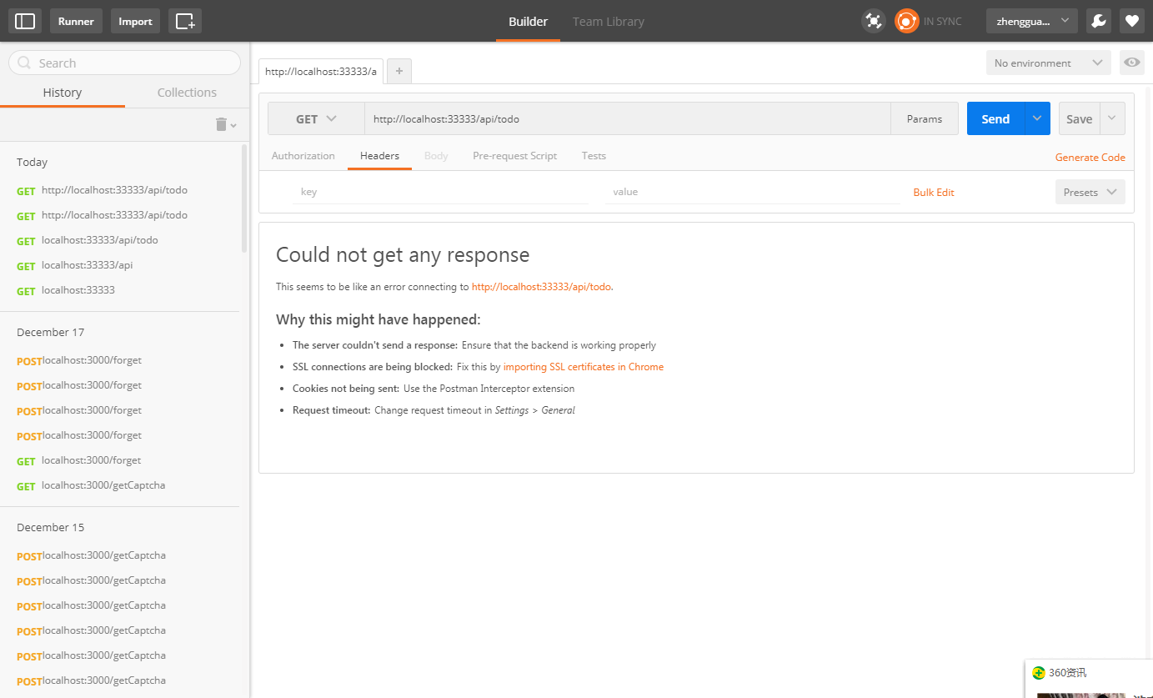Click the 360资讯 popup title
Viewport: 1153px width, 698px height.
point(1068,673)
